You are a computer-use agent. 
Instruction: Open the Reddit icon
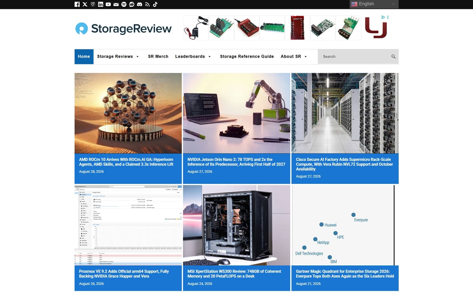(x=132, y=4)
